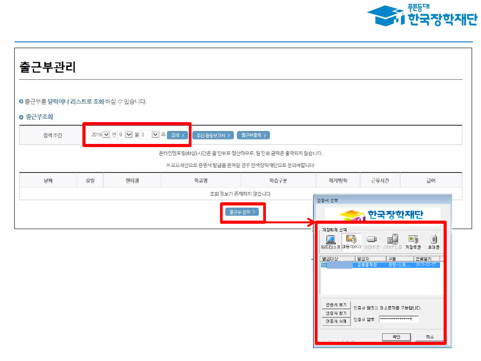The height and width of the screenshot is (361, 481).
Task: Click the certificate icon in highlighted row
Action: 323,265
